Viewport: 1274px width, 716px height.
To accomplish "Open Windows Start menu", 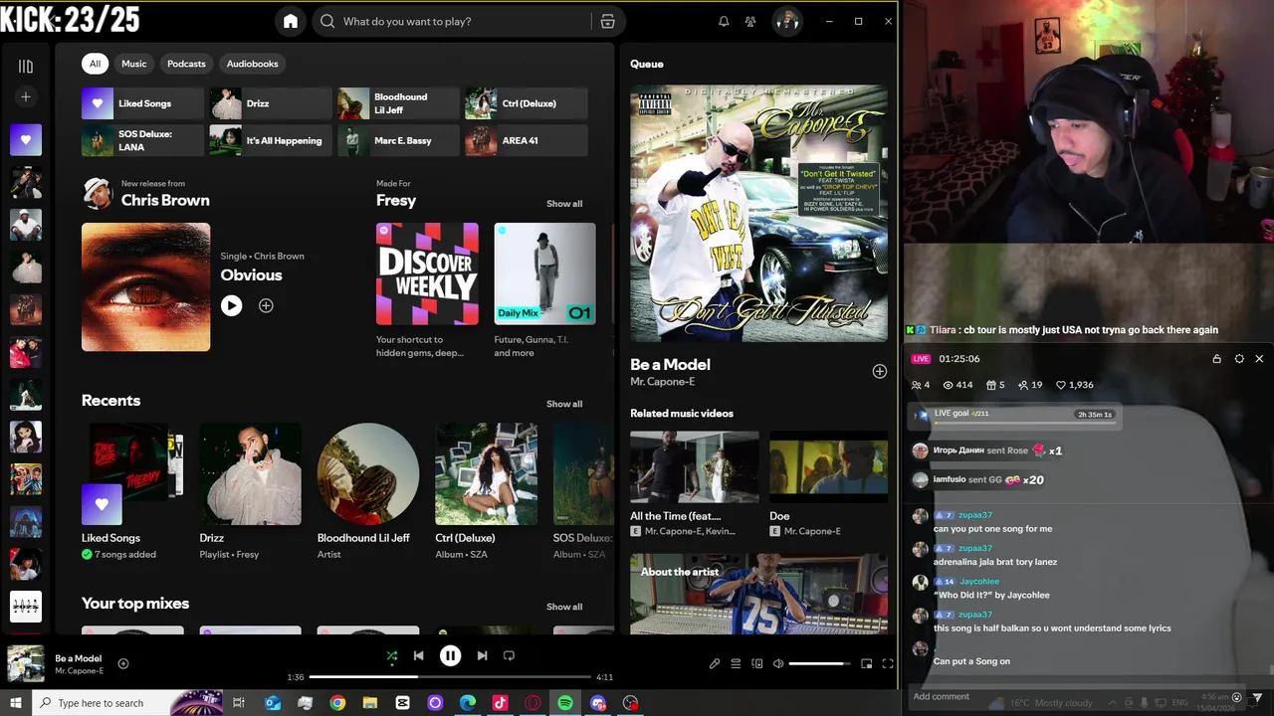I will click(15, 703).
